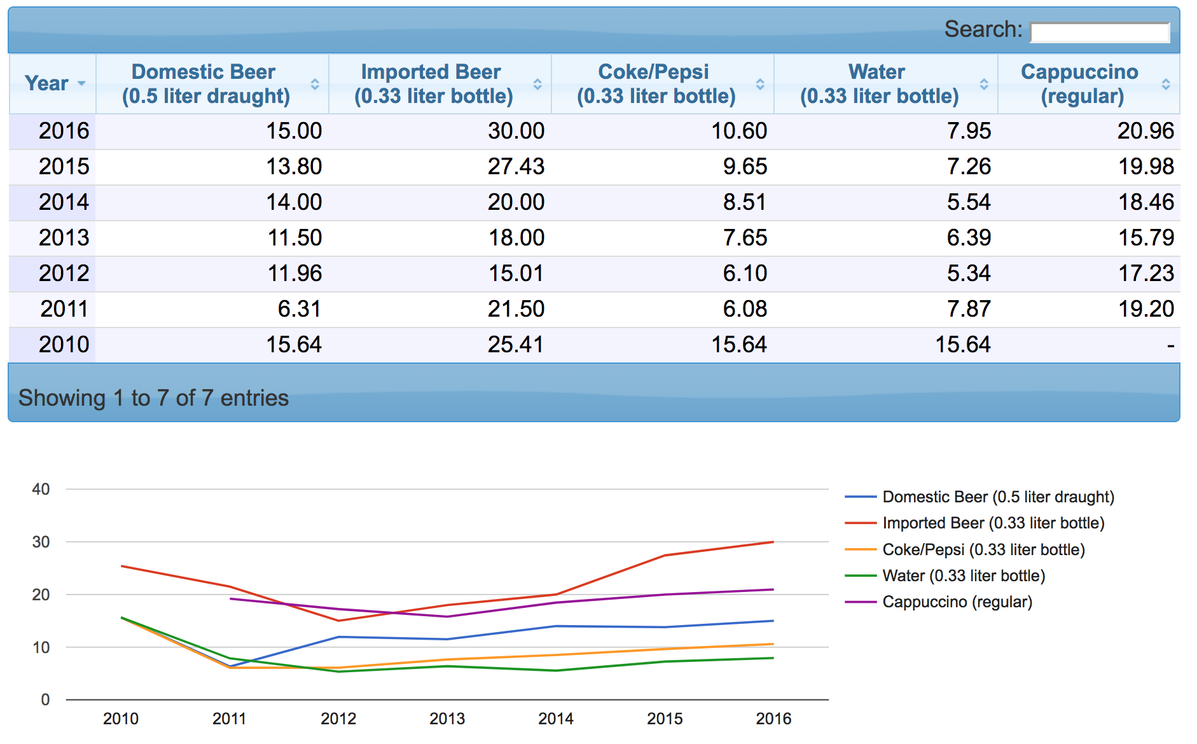This screenshot has width=1197, height=744.
Task: Click the 2013 label on the chart x-axis
Action: [x=447, y=719]
